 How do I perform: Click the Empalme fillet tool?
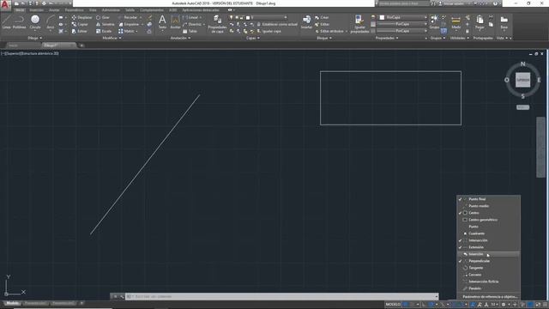click(129, 24)
